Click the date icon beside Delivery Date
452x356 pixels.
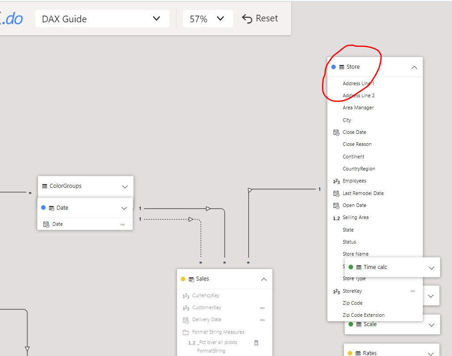[186, 320]
